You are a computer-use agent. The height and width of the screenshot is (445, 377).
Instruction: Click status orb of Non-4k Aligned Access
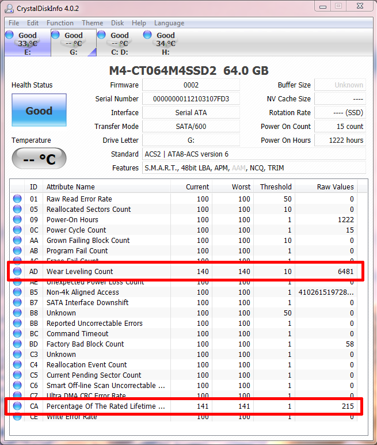click(x=17, y=292)
